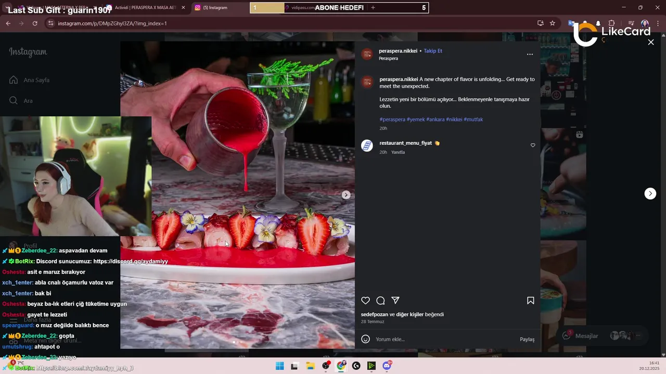666x374 pixels.
Task: Go to next post with the right arrow
Action: point(650,193)
